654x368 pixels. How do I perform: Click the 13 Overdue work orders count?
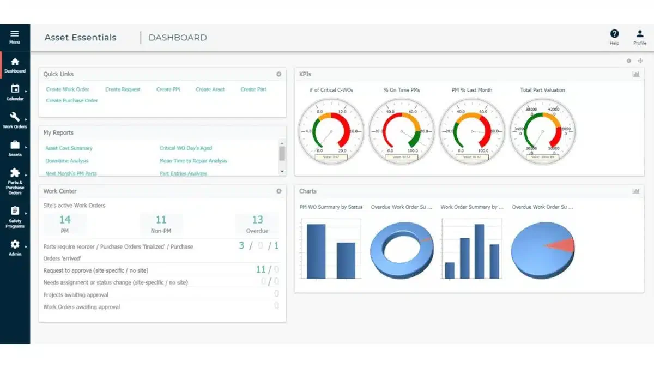pos(257,220)
